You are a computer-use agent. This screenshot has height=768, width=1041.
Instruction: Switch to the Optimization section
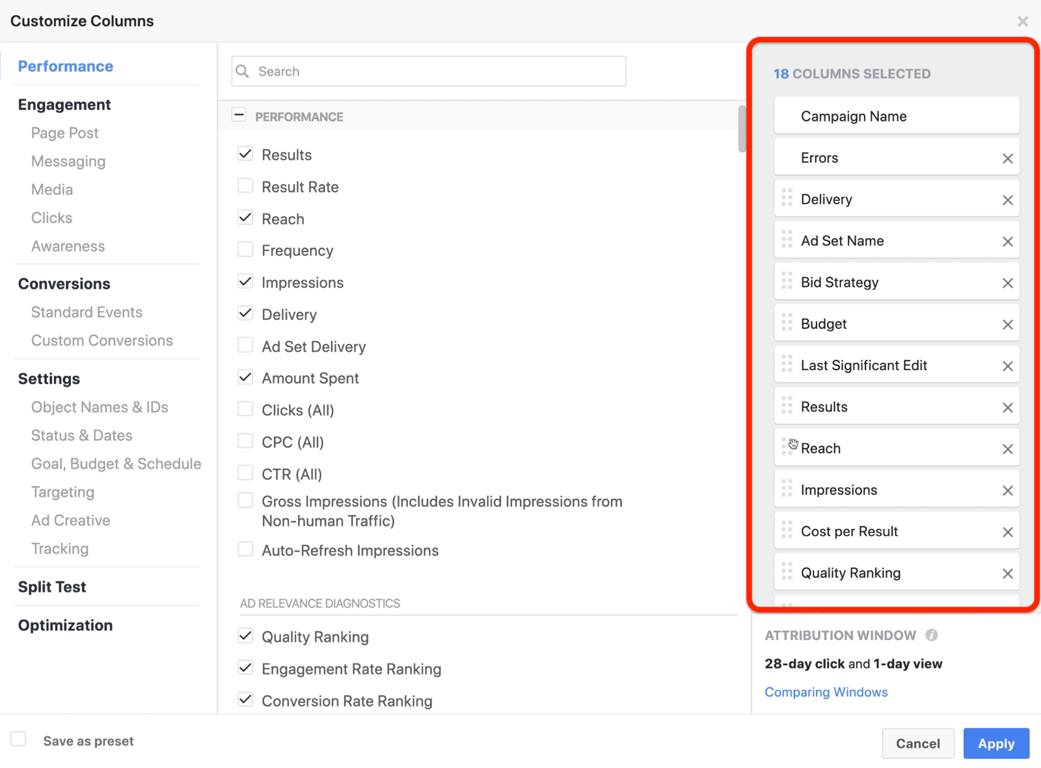point(65,625)
